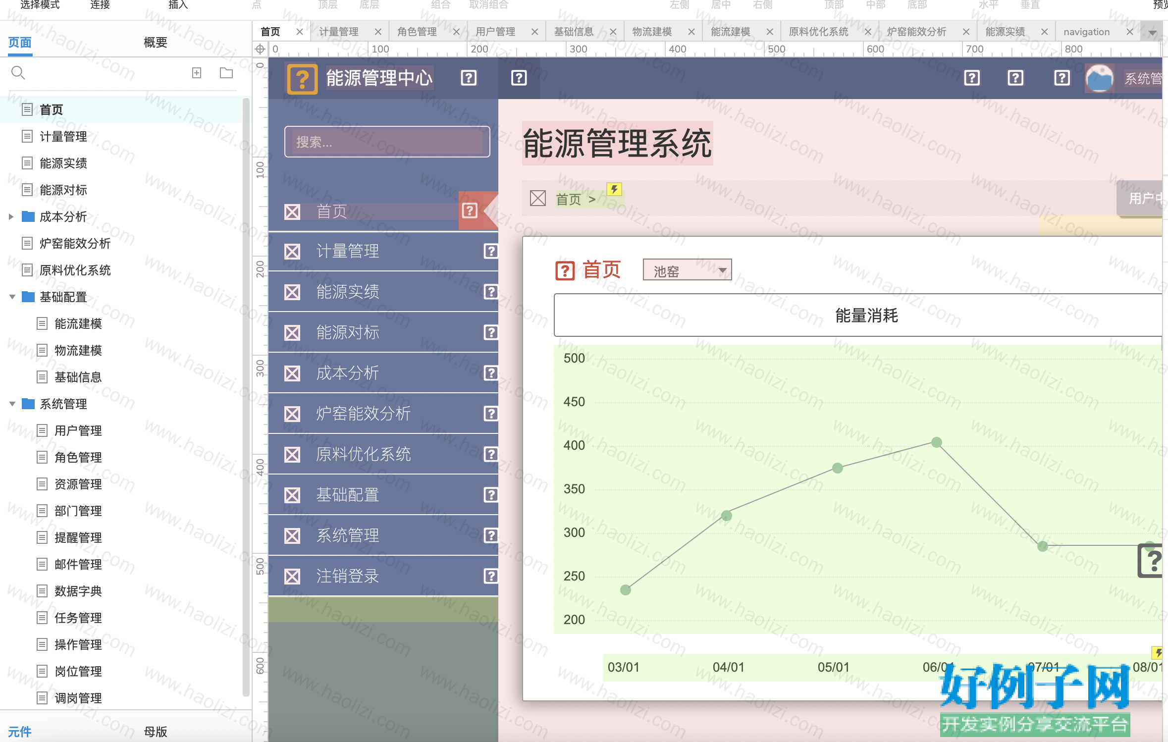Select 原料优化系统 page in tree
The width and height of the screenshot is (1168, 742).
tap(75, 270)
